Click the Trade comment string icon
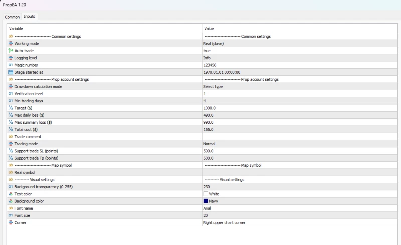 pyautogui.click(x=11, y=137)
